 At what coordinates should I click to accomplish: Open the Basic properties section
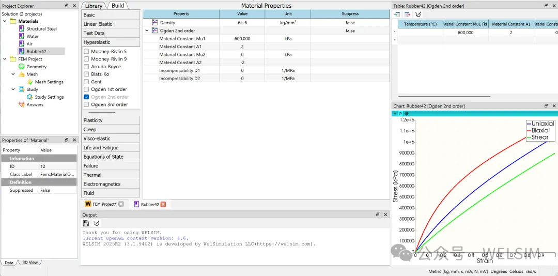111,15
